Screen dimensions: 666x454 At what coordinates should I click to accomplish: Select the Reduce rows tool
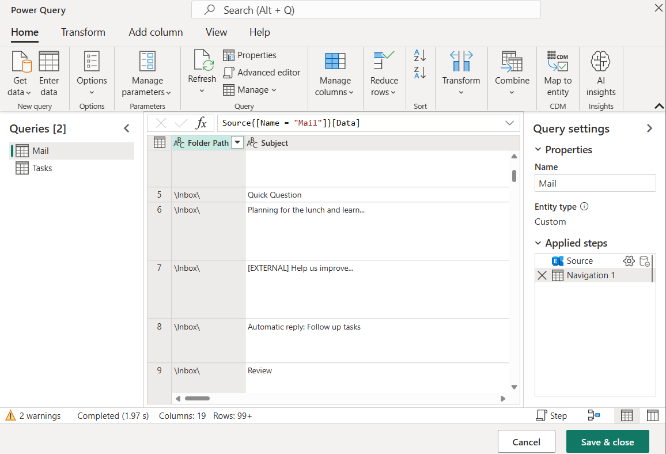pyautogui.click(x=384, y=72)
